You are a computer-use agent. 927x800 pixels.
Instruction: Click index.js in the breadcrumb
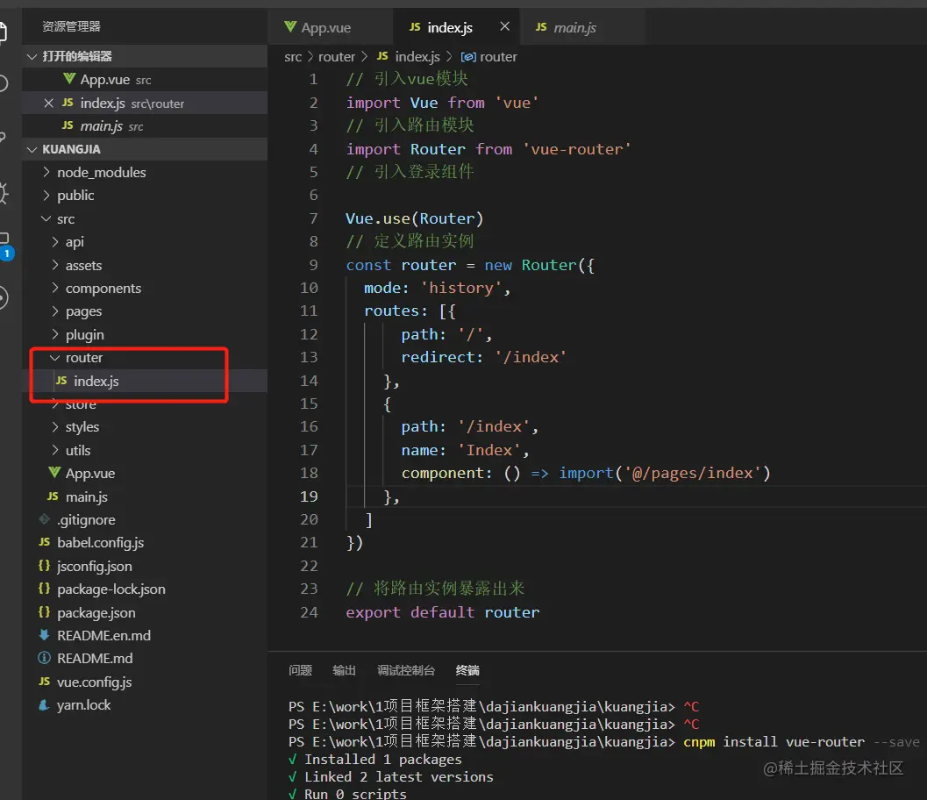click(x=417, y=57)
